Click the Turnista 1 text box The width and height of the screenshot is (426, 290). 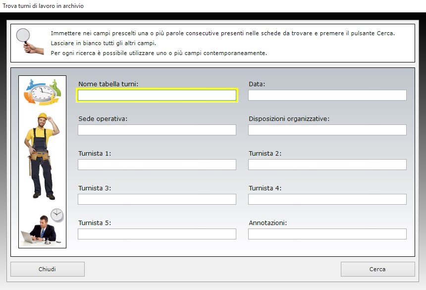[157, 165]
